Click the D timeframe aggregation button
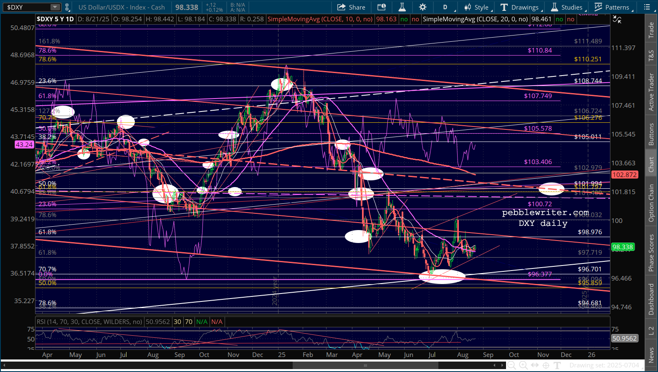Viewport: 658px width, 372px height. pos(445,7)
